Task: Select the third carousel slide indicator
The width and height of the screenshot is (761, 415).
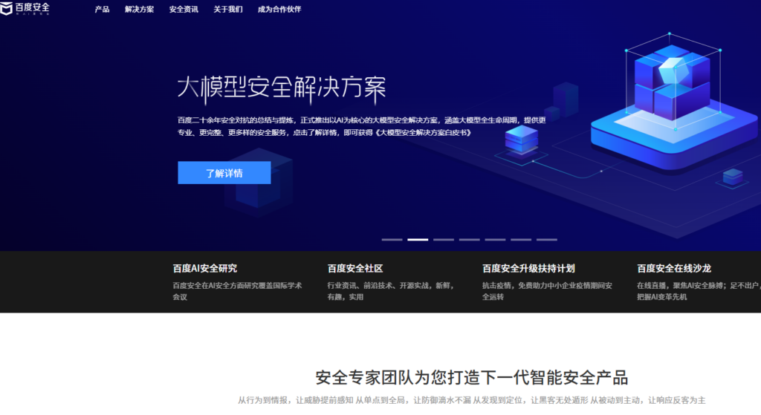Action: tap(444, 240)
